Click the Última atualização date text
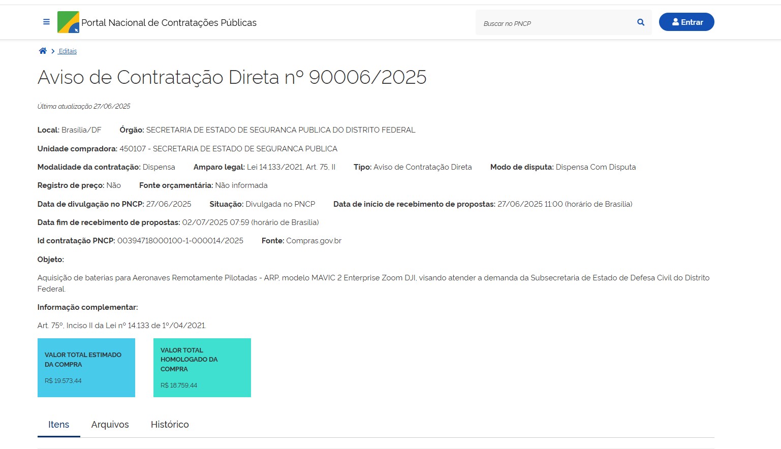 click(84, 107)
